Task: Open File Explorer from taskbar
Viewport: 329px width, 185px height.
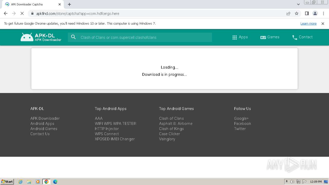Action: [29, 182]
